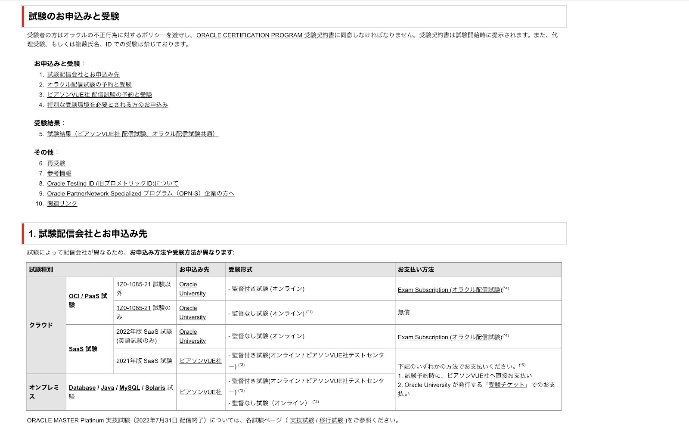The width and height of the screenshot is (689, 428).
Task: Open Oracle PartnerNetwork Specialized プログラム link
Action: coord(141,193)
